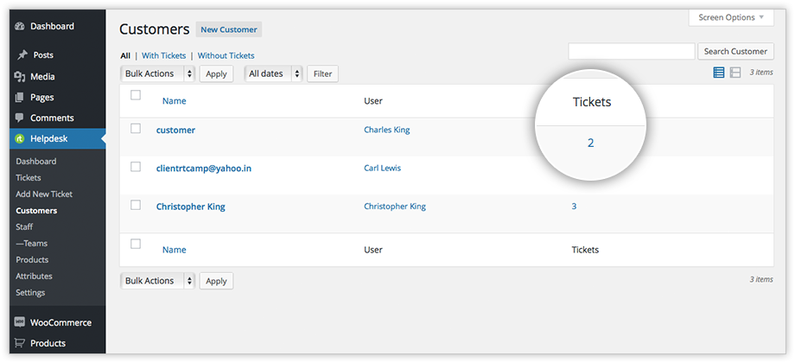Image resolution: width=795 pixels, height=363 pixels.
Task: Click the Media library icon
Action: [20, 77]
